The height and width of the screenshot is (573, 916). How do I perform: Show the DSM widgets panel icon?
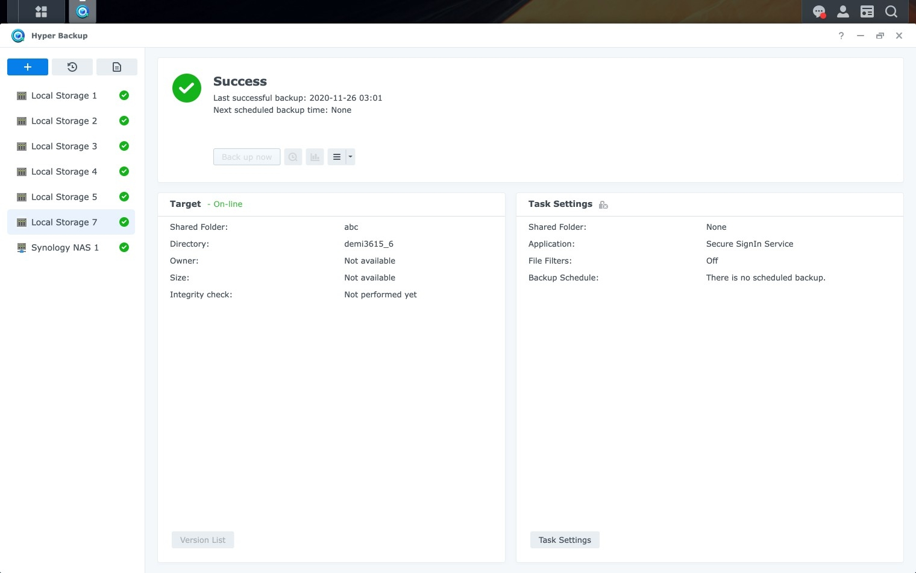coord(867,11)
